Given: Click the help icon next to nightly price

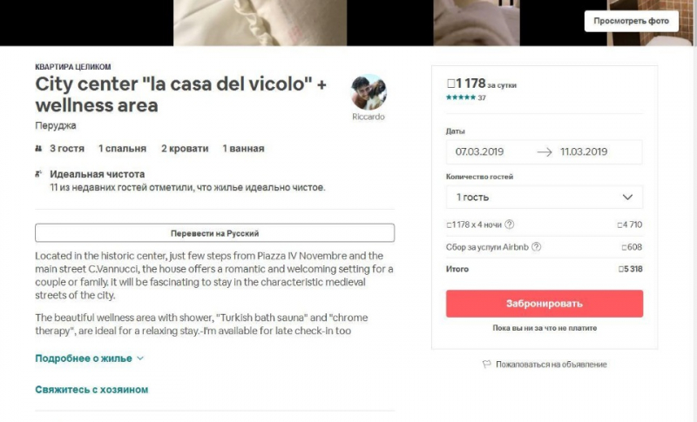Looking at the screenshot, I should [x=510, y=224].
